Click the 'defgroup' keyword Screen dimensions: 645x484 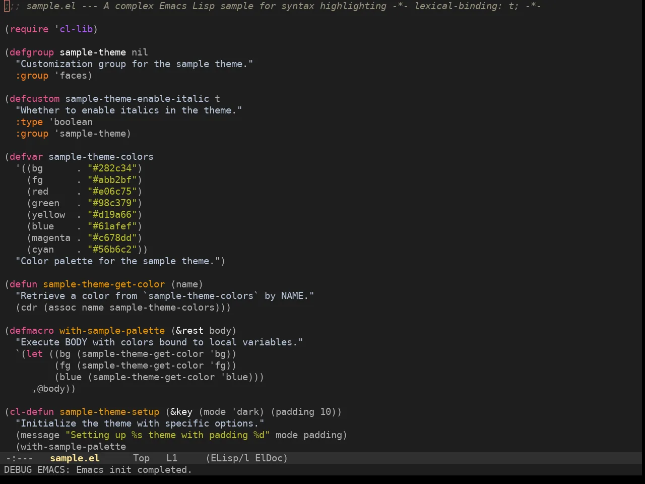[32, 52]
